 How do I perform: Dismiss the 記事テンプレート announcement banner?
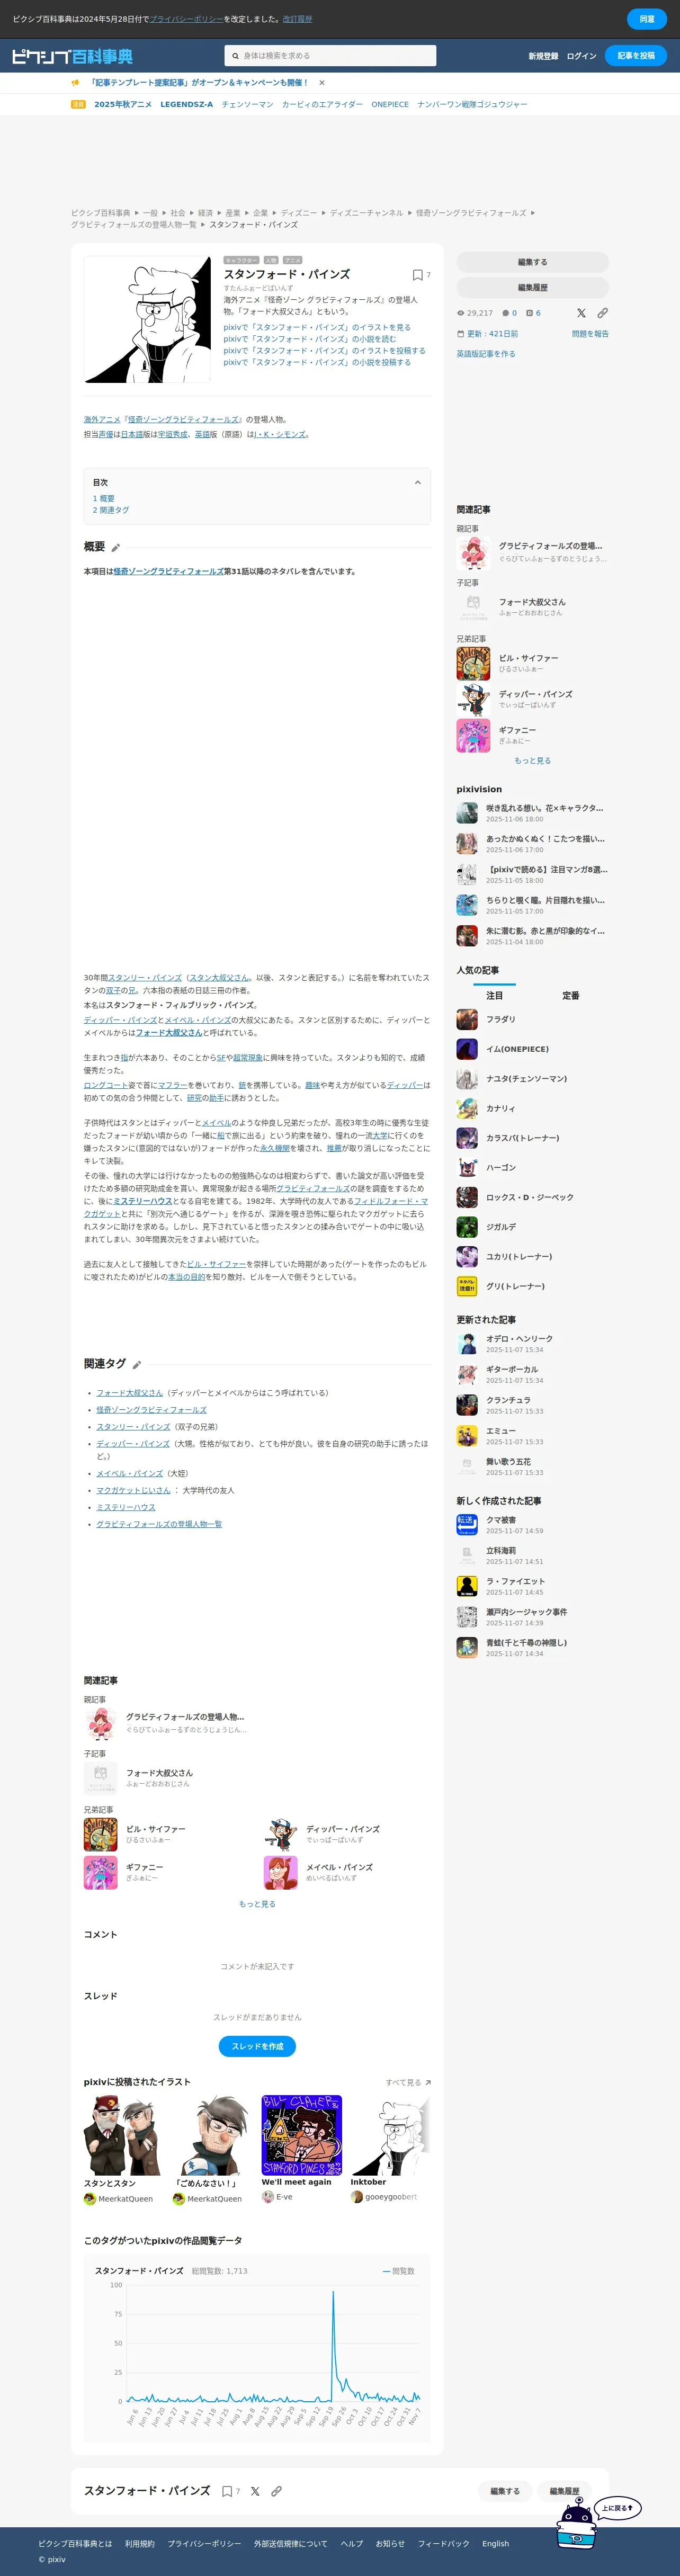(321, 83)
